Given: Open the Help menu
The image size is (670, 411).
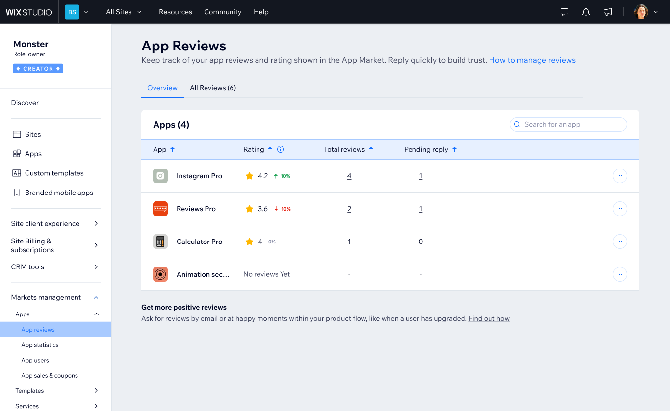Looking at the screenshot, I should click(x=261, y=12).
